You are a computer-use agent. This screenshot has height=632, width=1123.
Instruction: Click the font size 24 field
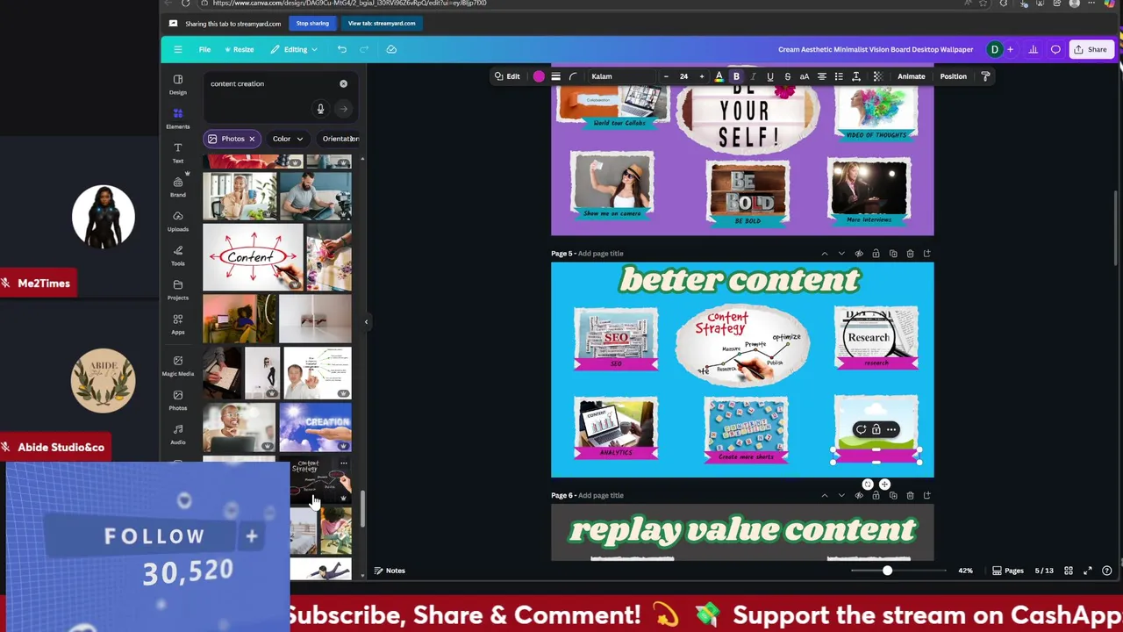coord(683,76)
